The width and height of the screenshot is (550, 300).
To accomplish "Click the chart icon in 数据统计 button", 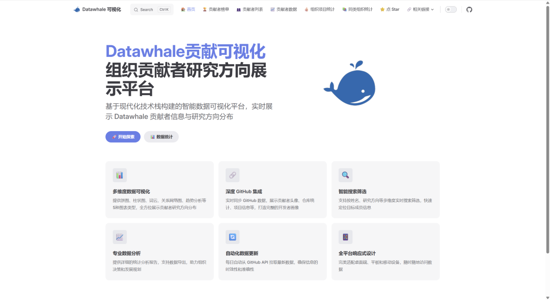I will (153, 137).
